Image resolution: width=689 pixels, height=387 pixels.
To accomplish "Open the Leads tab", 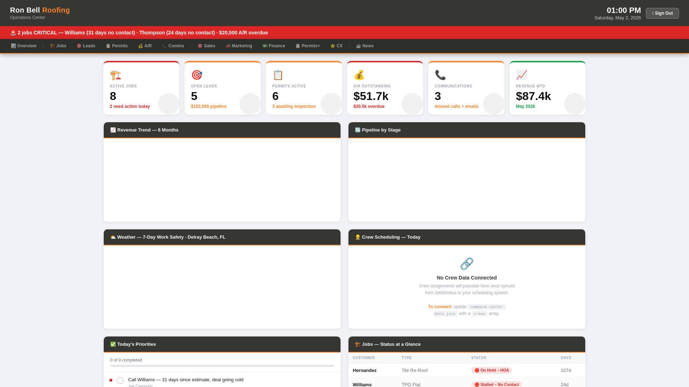I will (x=86, y=46).
